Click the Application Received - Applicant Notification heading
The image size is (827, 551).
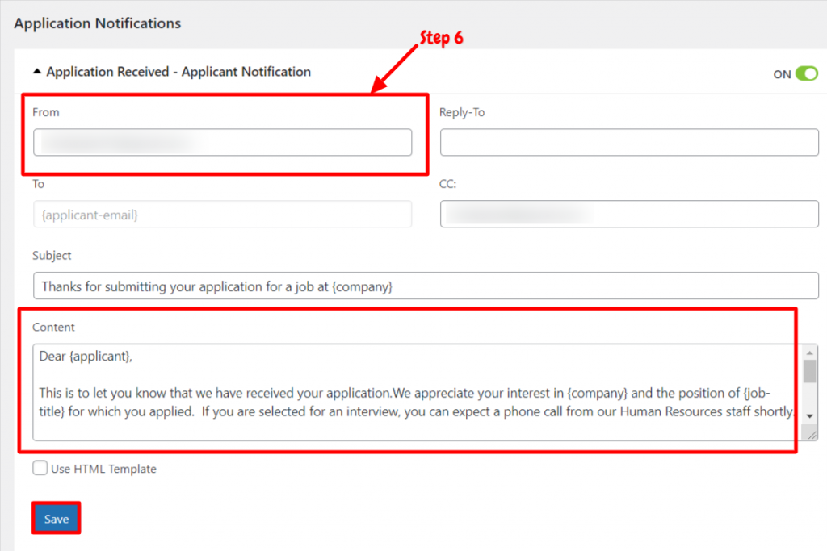[178, 72]
